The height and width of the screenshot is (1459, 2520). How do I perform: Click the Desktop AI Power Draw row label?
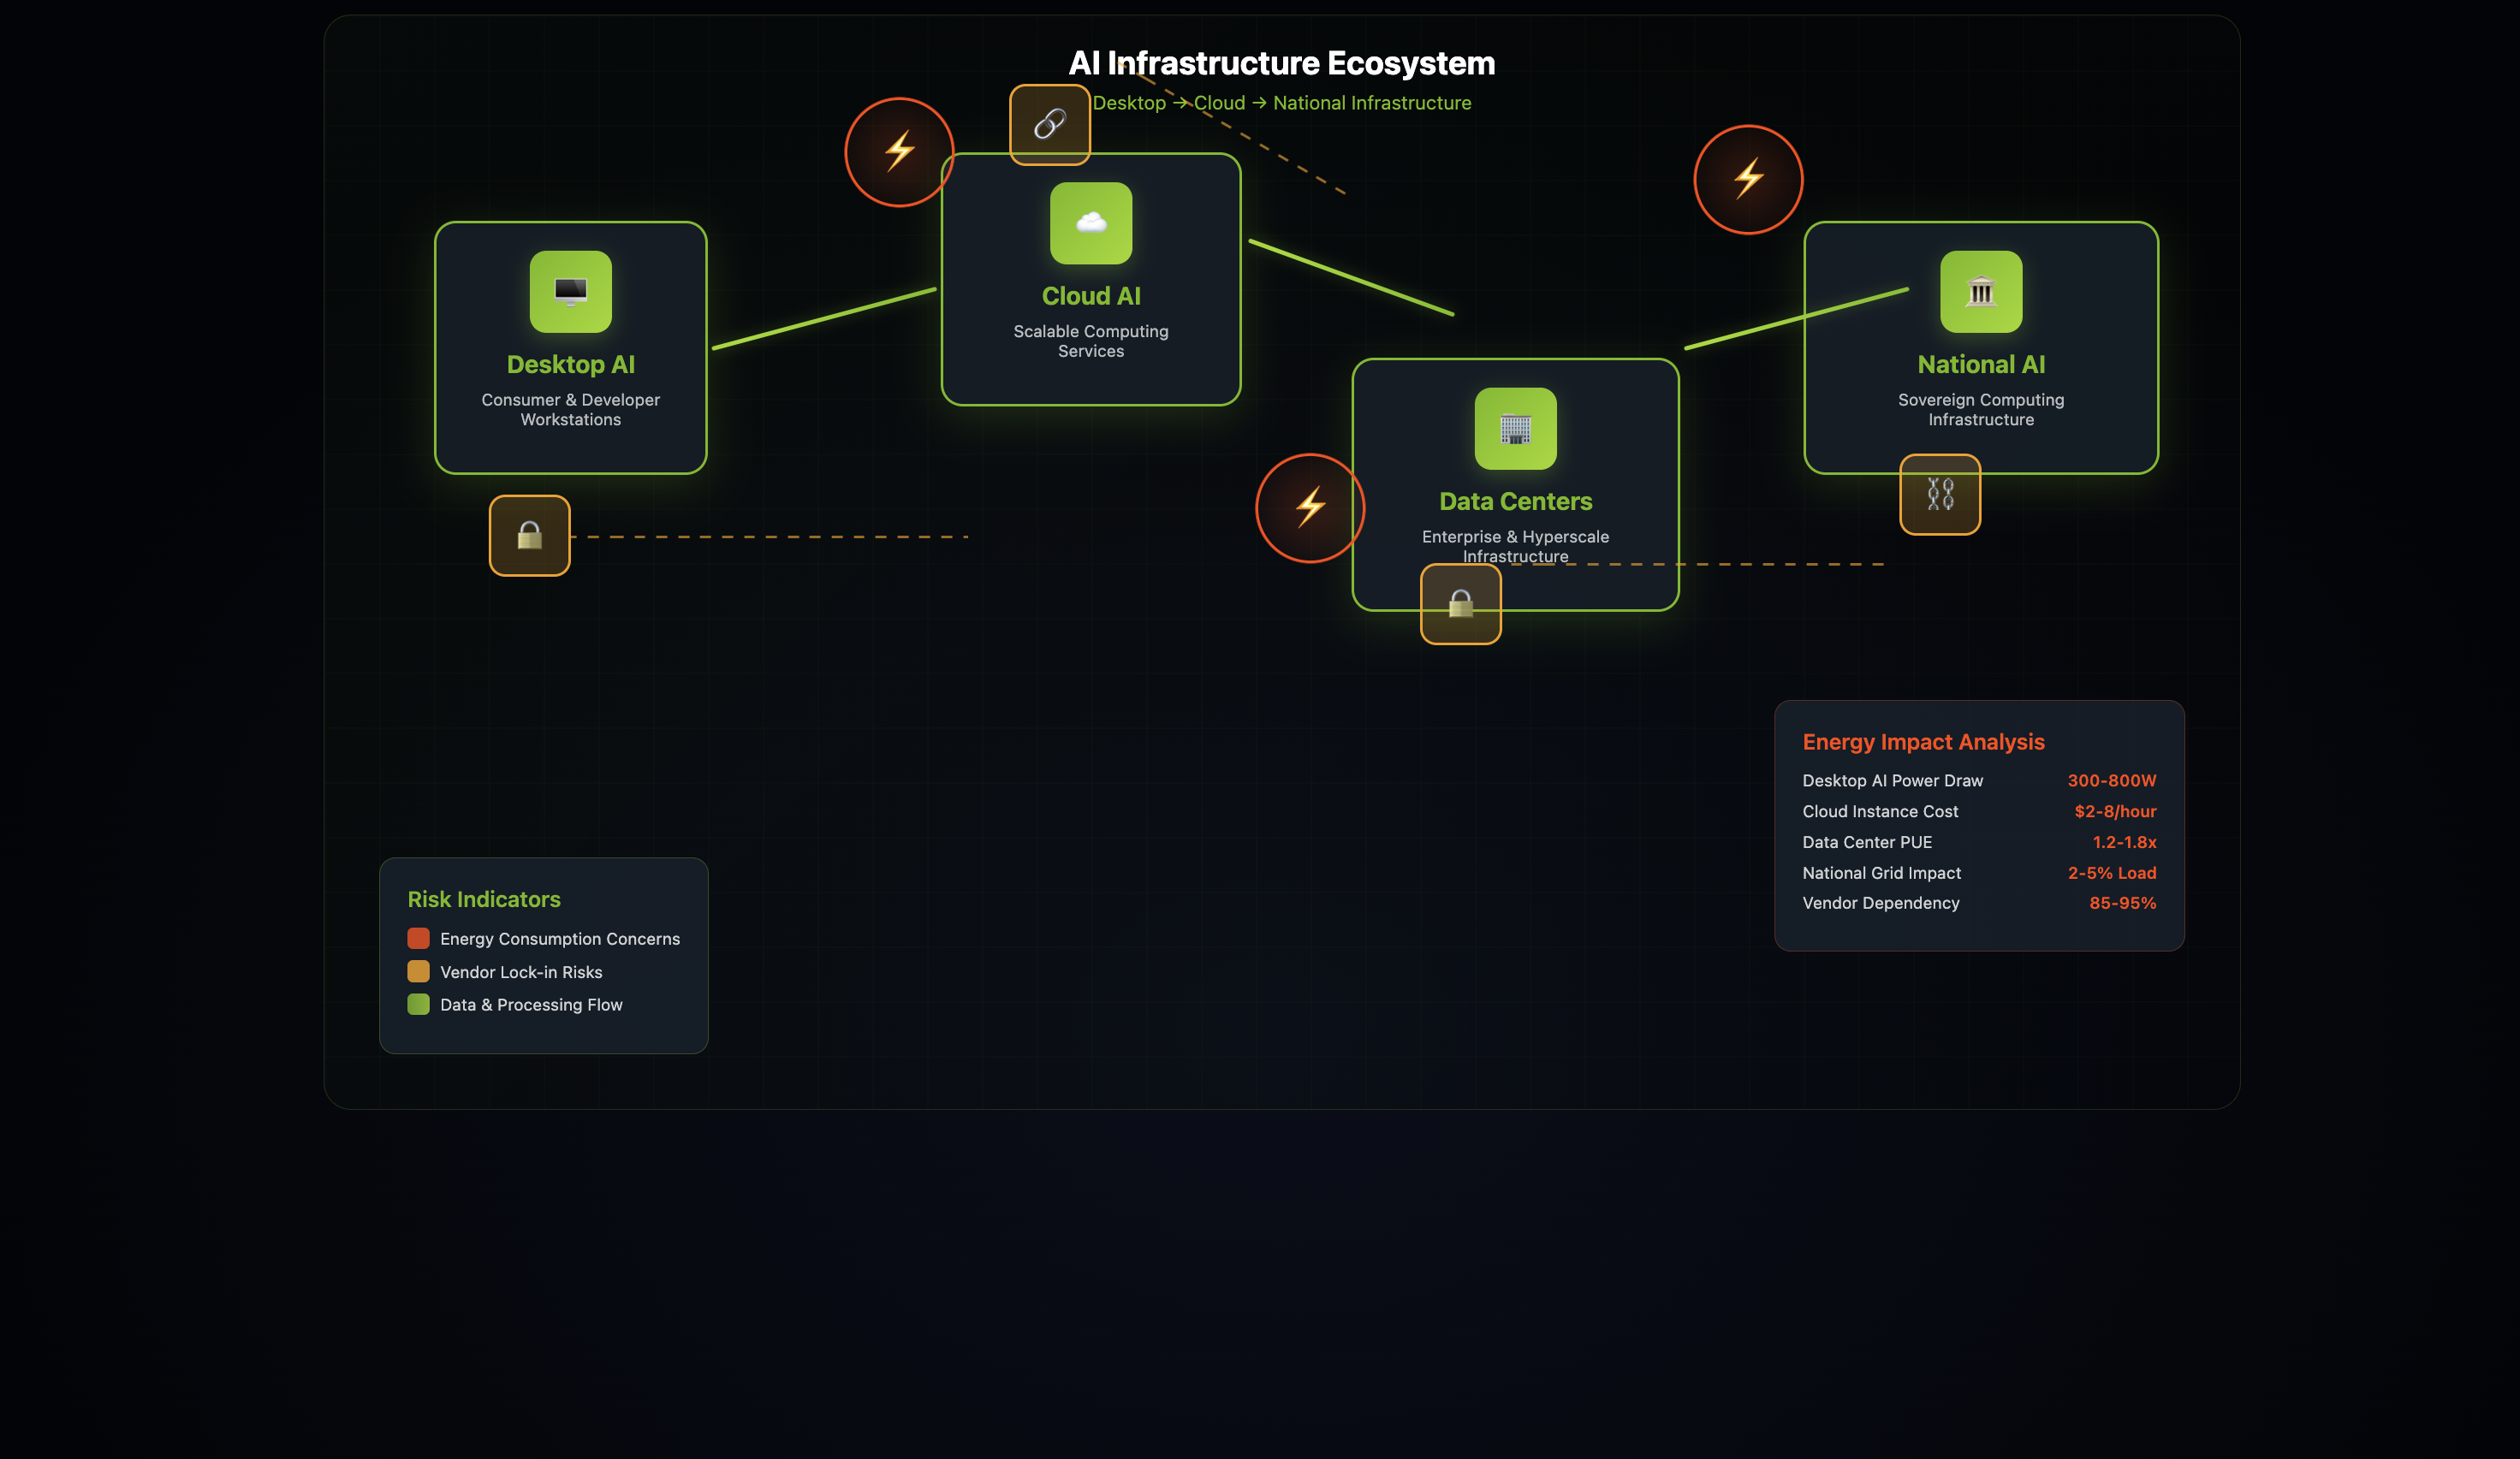(x=1892, y=780)
